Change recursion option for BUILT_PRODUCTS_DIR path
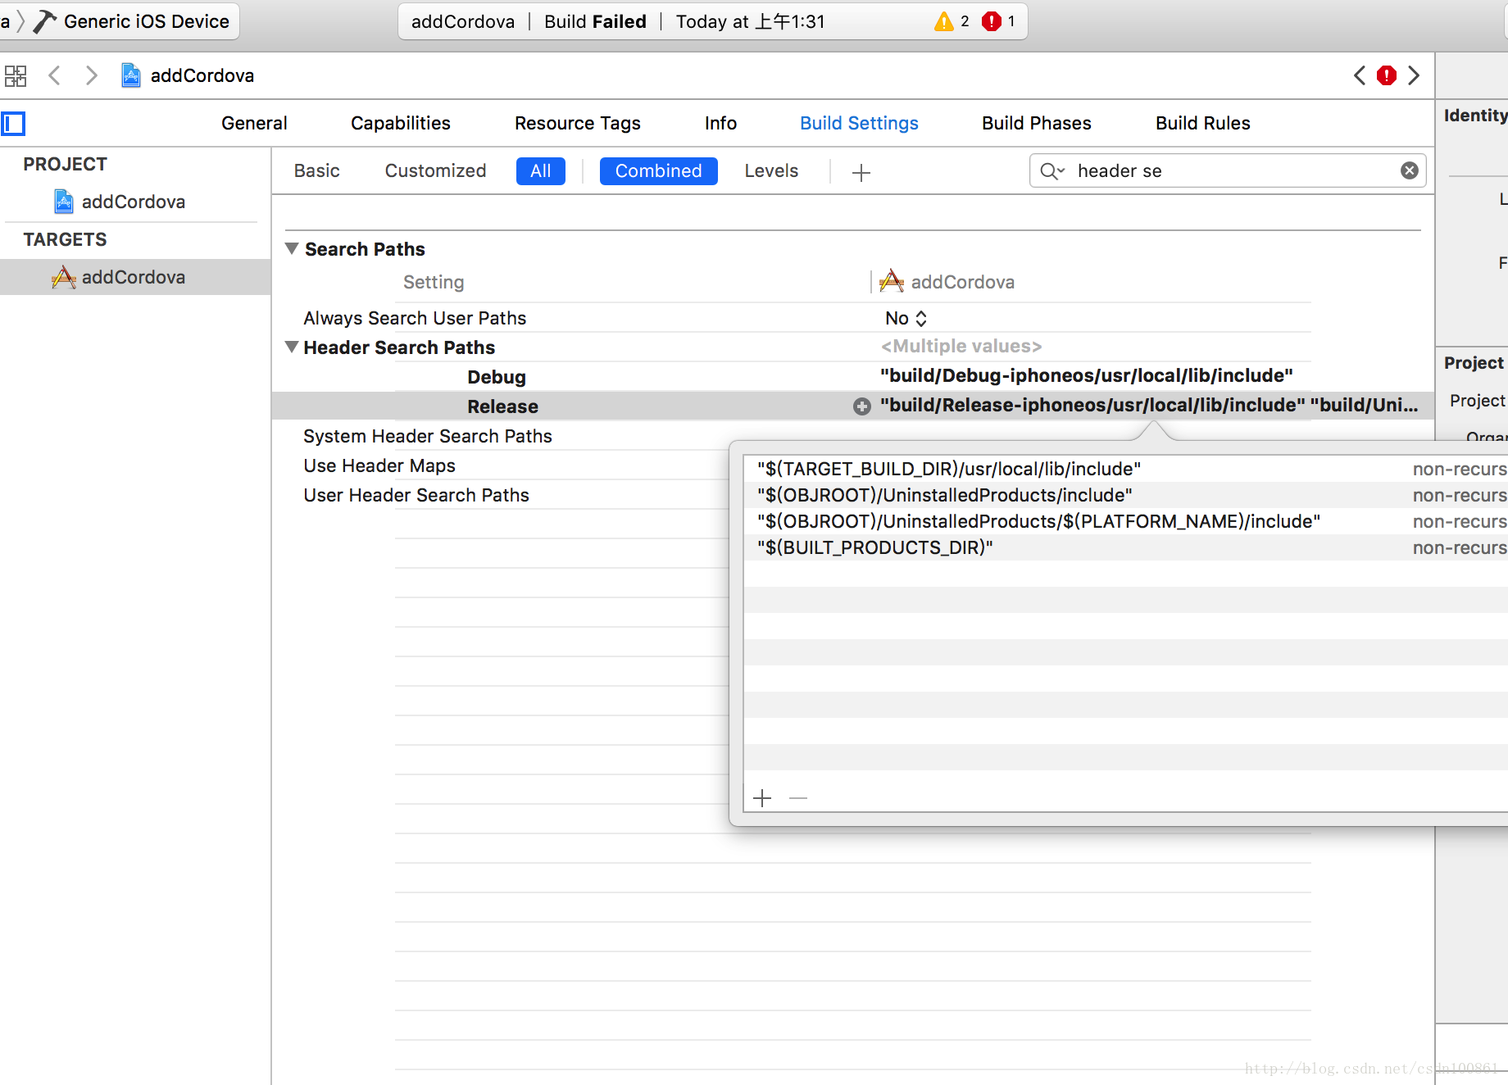The image size is (1508, 1085). click(x=1460, y=547)
